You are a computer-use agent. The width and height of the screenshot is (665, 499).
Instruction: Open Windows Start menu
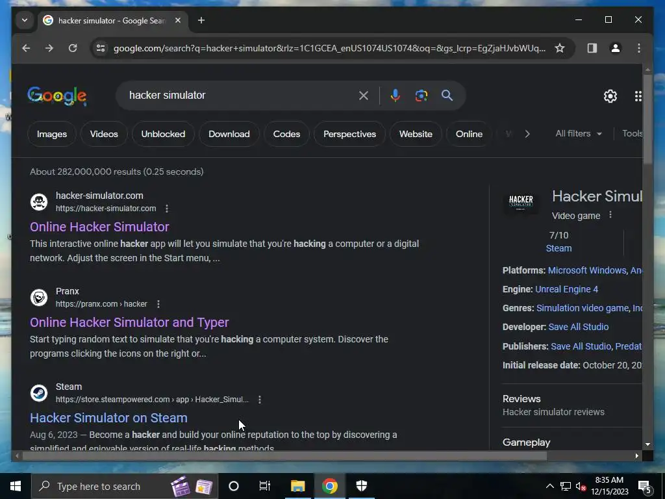click(x=16, y=486)
